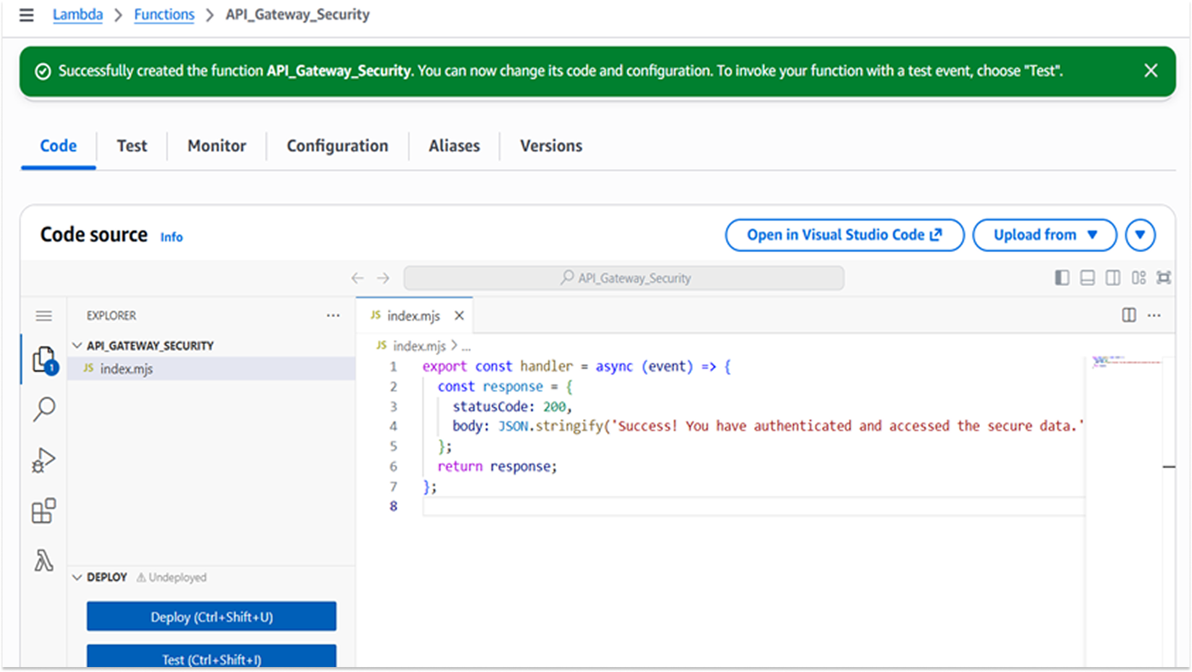
Task: Click the Deploy button
Action: (x=211, y=616)
